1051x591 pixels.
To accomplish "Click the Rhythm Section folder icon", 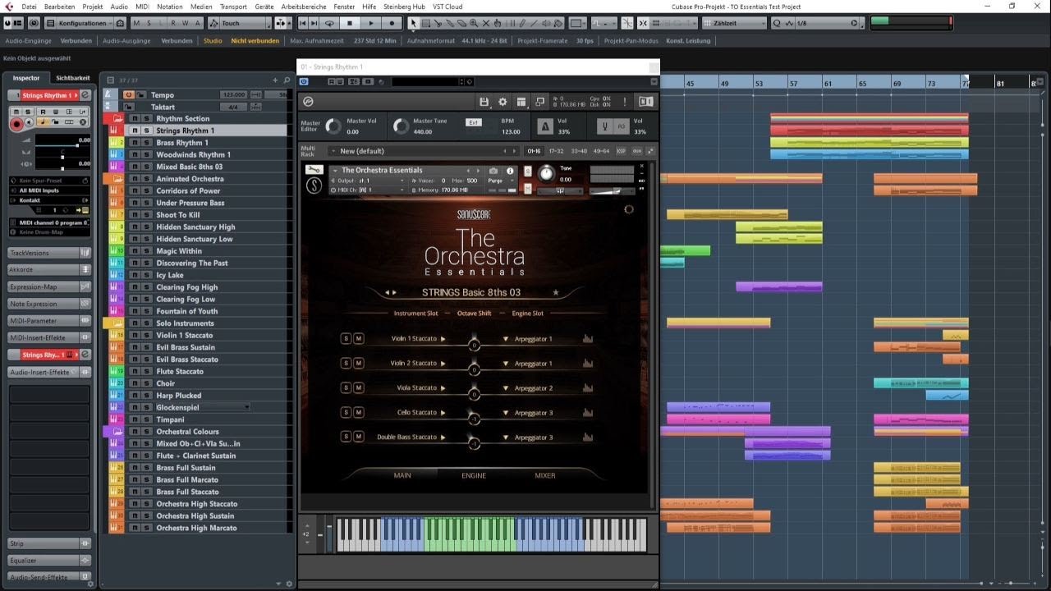I will (117, 119).
